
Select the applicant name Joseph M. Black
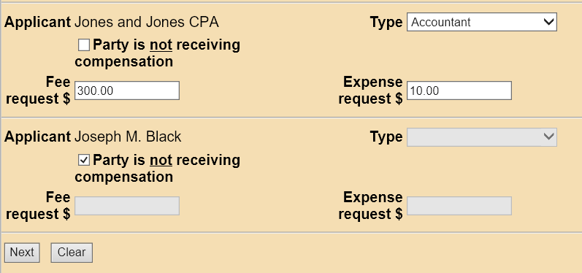[128, 137]
